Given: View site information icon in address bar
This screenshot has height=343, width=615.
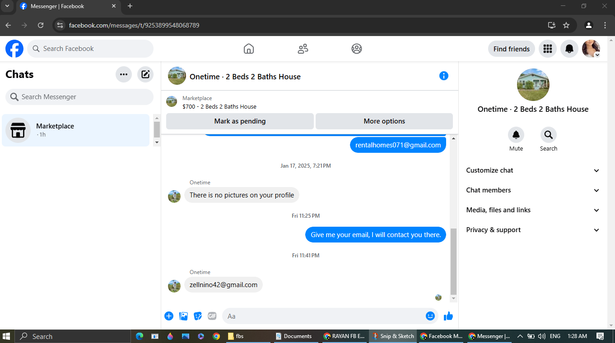Looking at the screenshot, I should [x=60, y=25].
